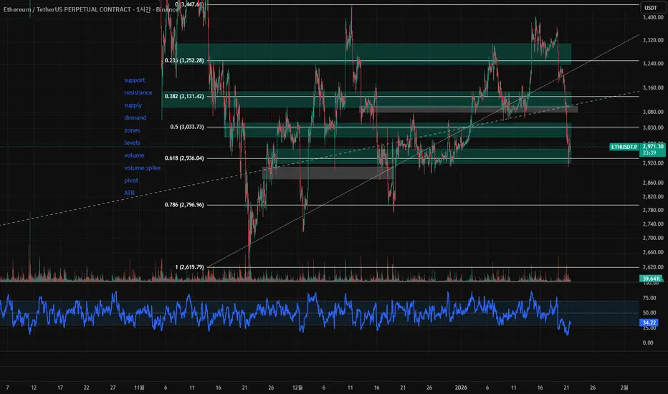This screenshot has height=394, width=668.
Task: Click the 'pivot' text note
Action: click(130, 181)
